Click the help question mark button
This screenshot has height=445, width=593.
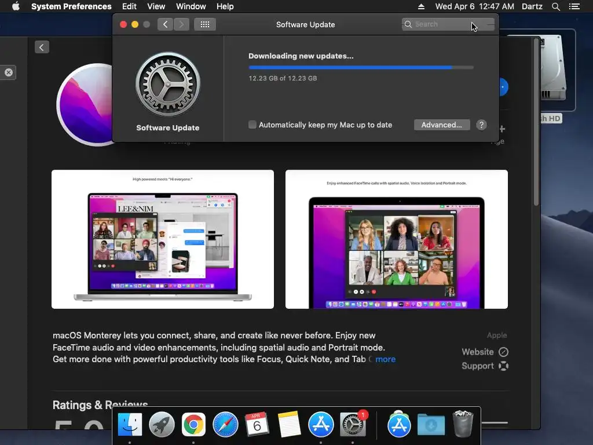(x=481, y=125)
